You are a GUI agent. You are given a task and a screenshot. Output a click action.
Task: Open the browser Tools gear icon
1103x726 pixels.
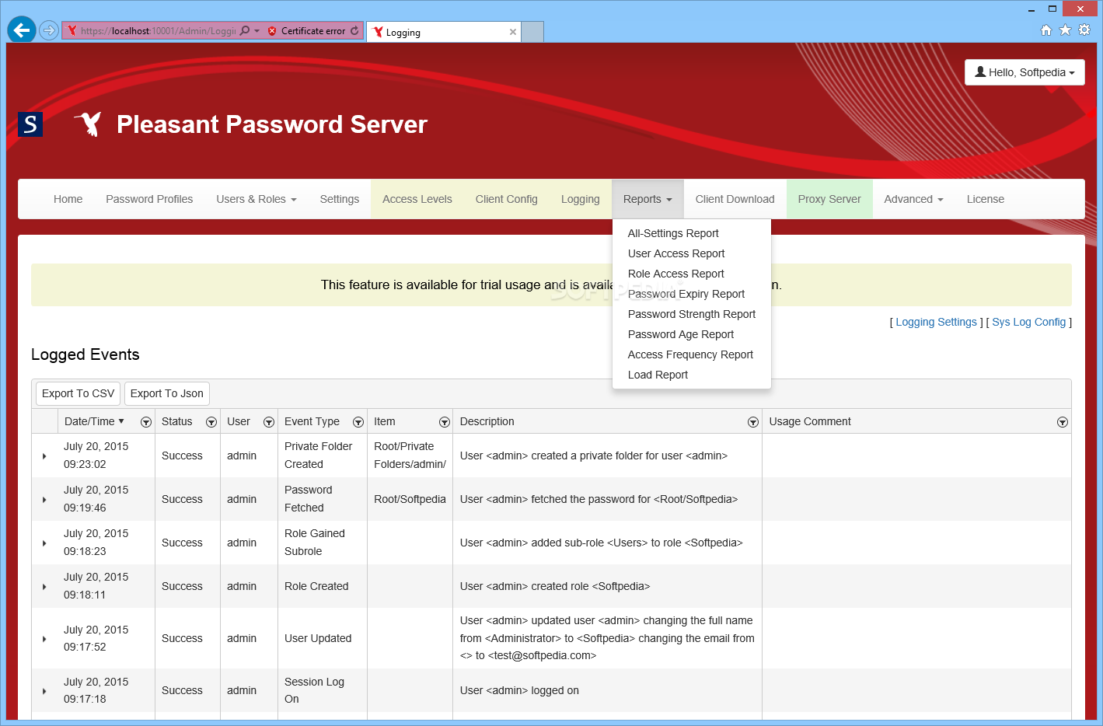(x=1084, y=30)
